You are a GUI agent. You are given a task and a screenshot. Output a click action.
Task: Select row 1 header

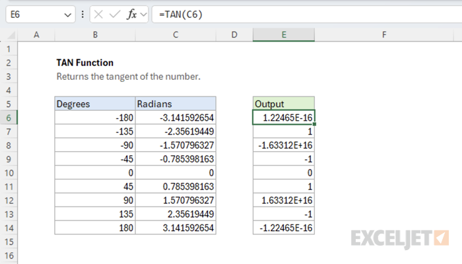(9, 49)
